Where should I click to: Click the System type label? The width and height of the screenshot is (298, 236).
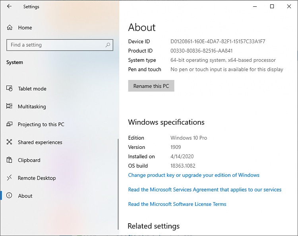point(142,60)
